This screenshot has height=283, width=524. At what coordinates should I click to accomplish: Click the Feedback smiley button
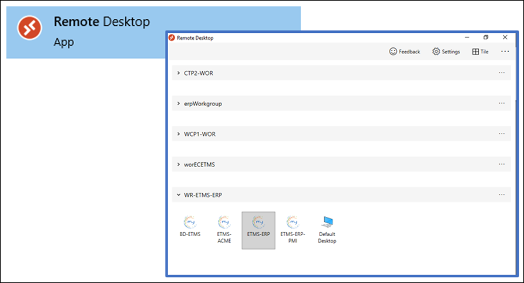coord(405,52)
